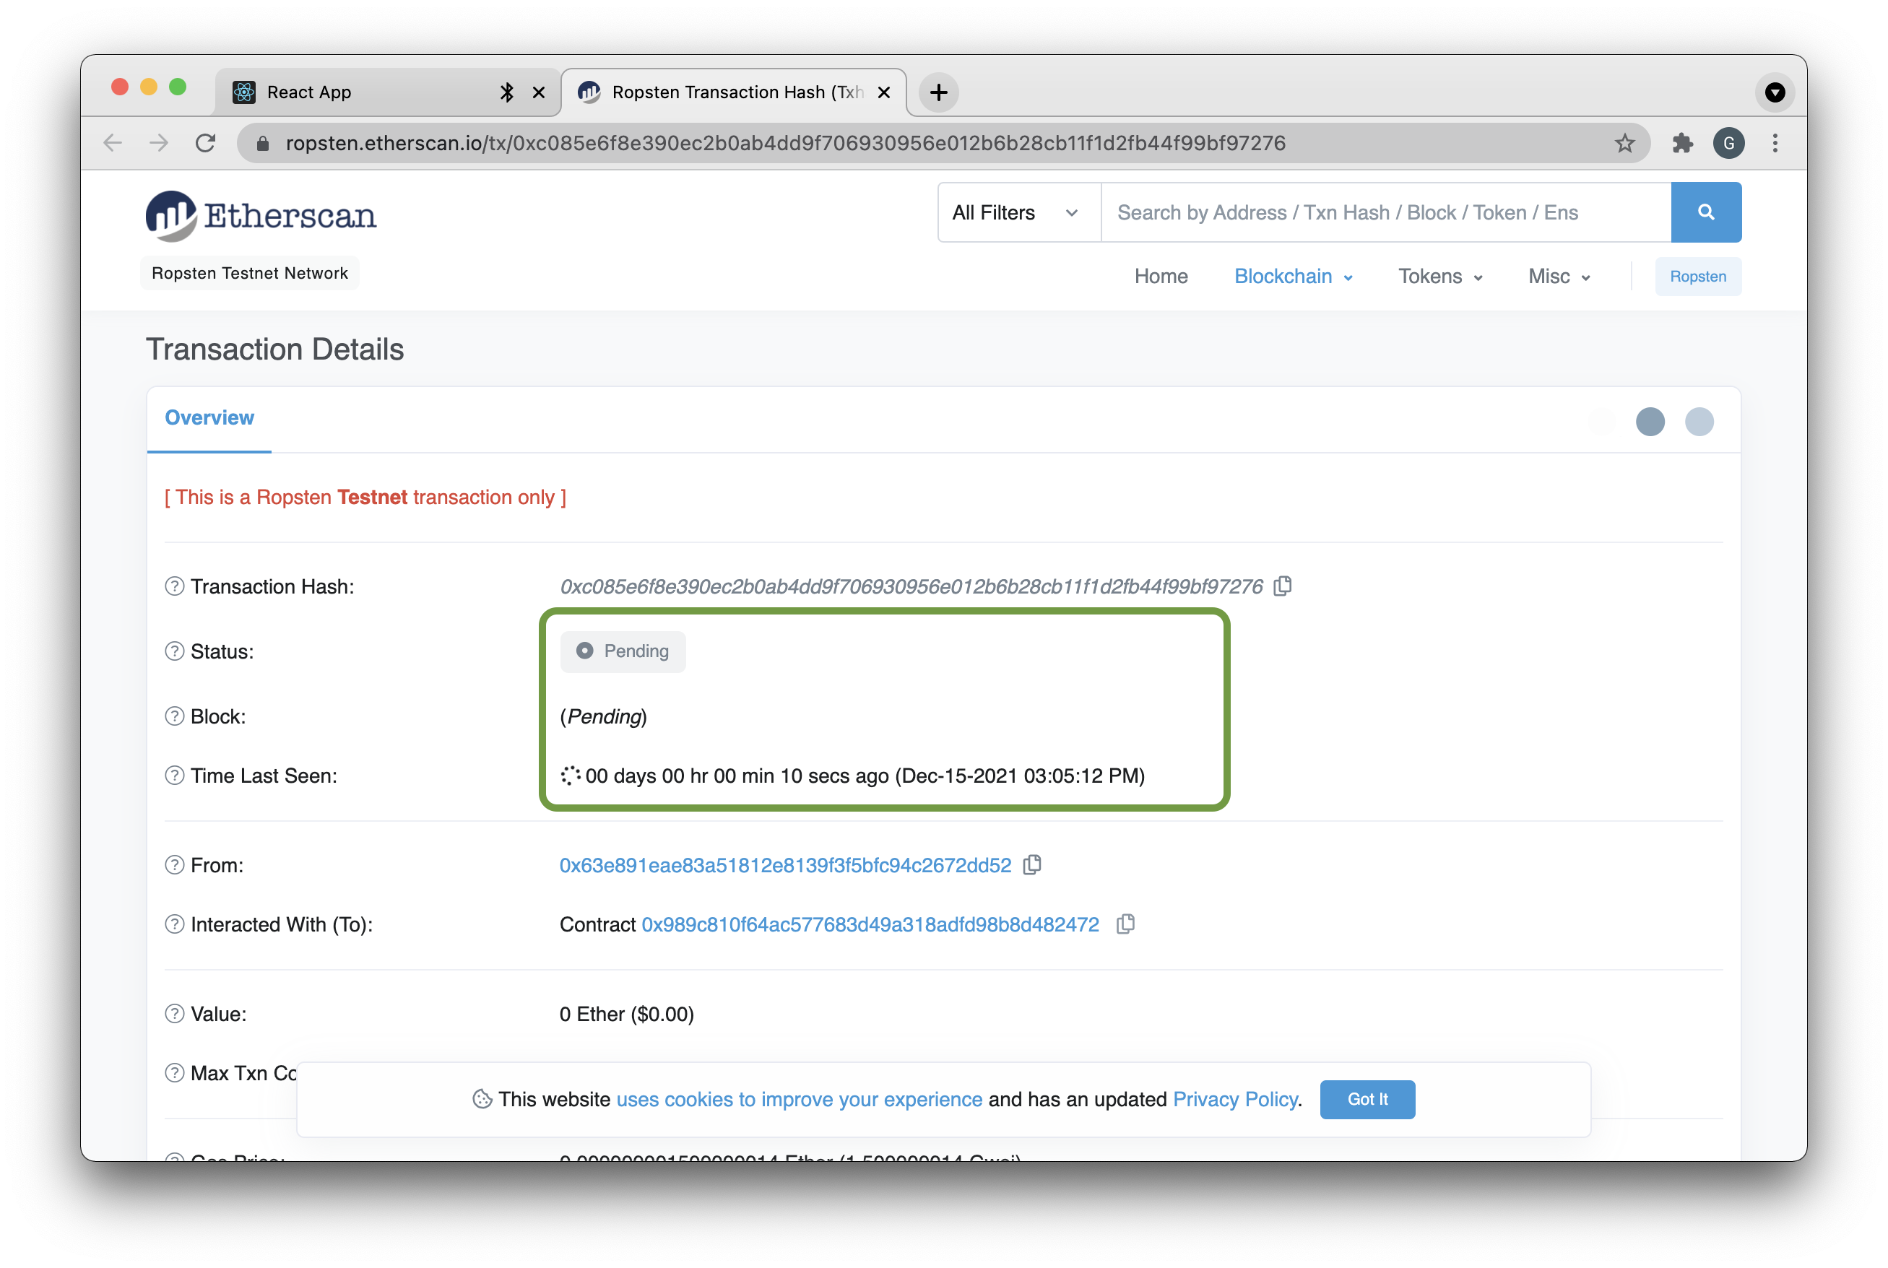1888x1268 pixels.
Task: Copy the transaction hash using its copy icon
Action: click(x=1283, y=586)
